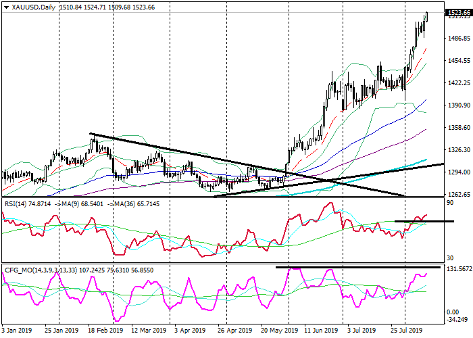Click the RSI(14) indicator label
473x338 pixels.
(x=15, y=202)
